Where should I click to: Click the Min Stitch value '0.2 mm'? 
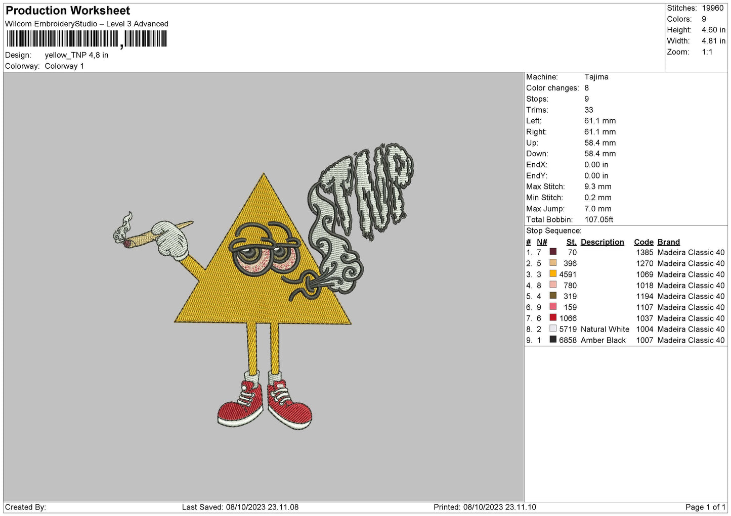click(598, 198)
